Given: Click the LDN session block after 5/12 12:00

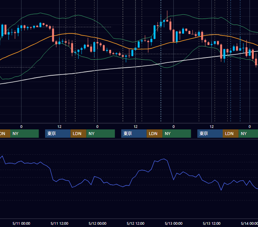Looking at the screenshot, I should click(154, 134).
